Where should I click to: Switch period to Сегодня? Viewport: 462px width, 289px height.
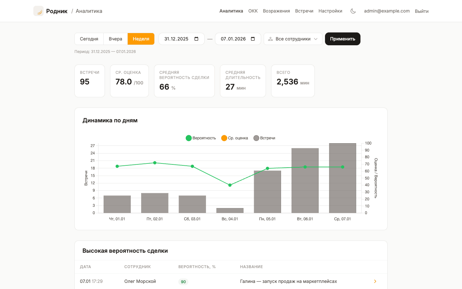[89, 39]
